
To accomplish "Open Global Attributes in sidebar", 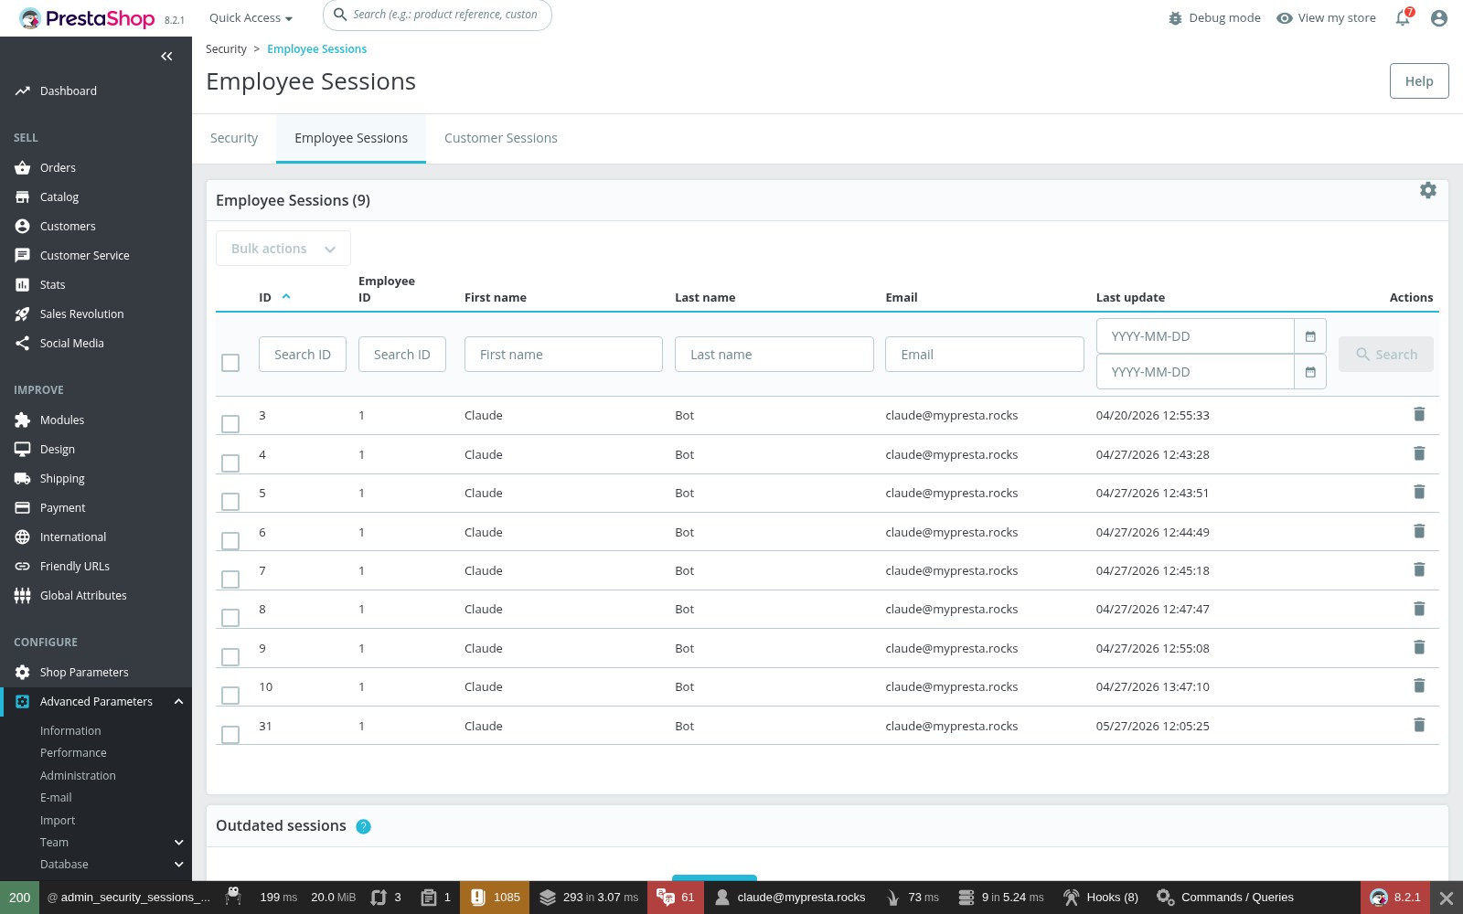I will [x=83, y=596].
